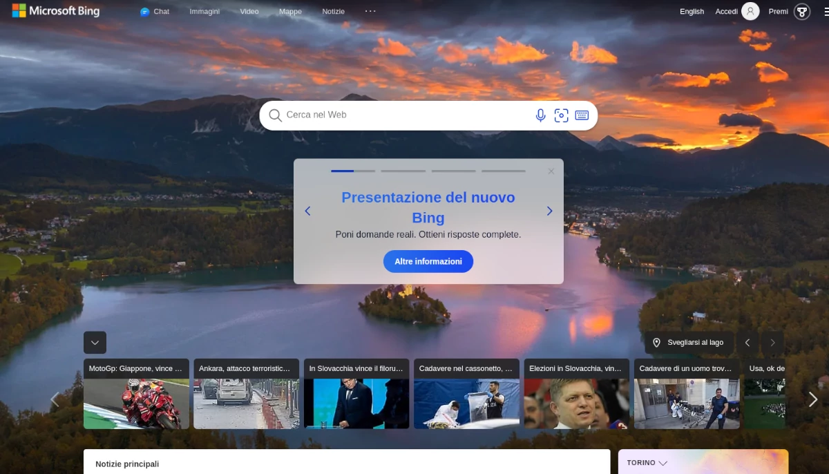Open visual search with the camera icon
The width and height of the screenshot is (829, 474).
pyautogui.click(x=562, y=115)
